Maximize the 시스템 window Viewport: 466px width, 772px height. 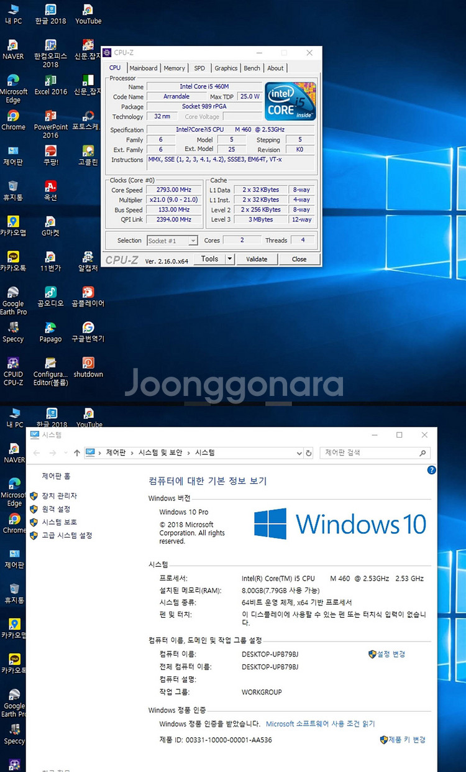tap(400, 435)
